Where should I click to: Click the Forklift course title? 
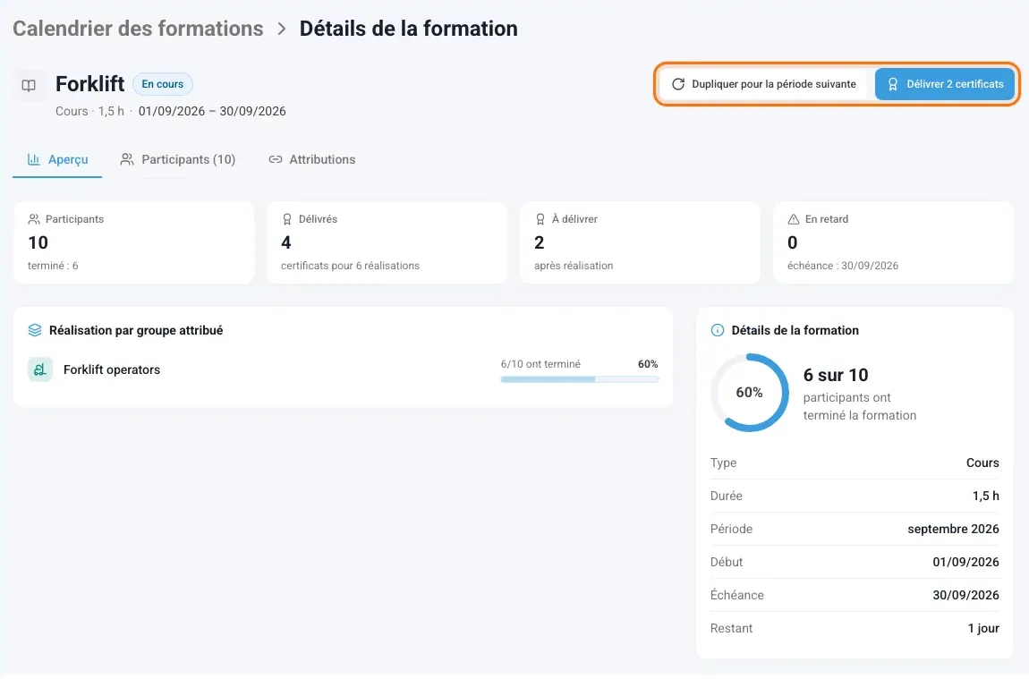coord(89,84)
